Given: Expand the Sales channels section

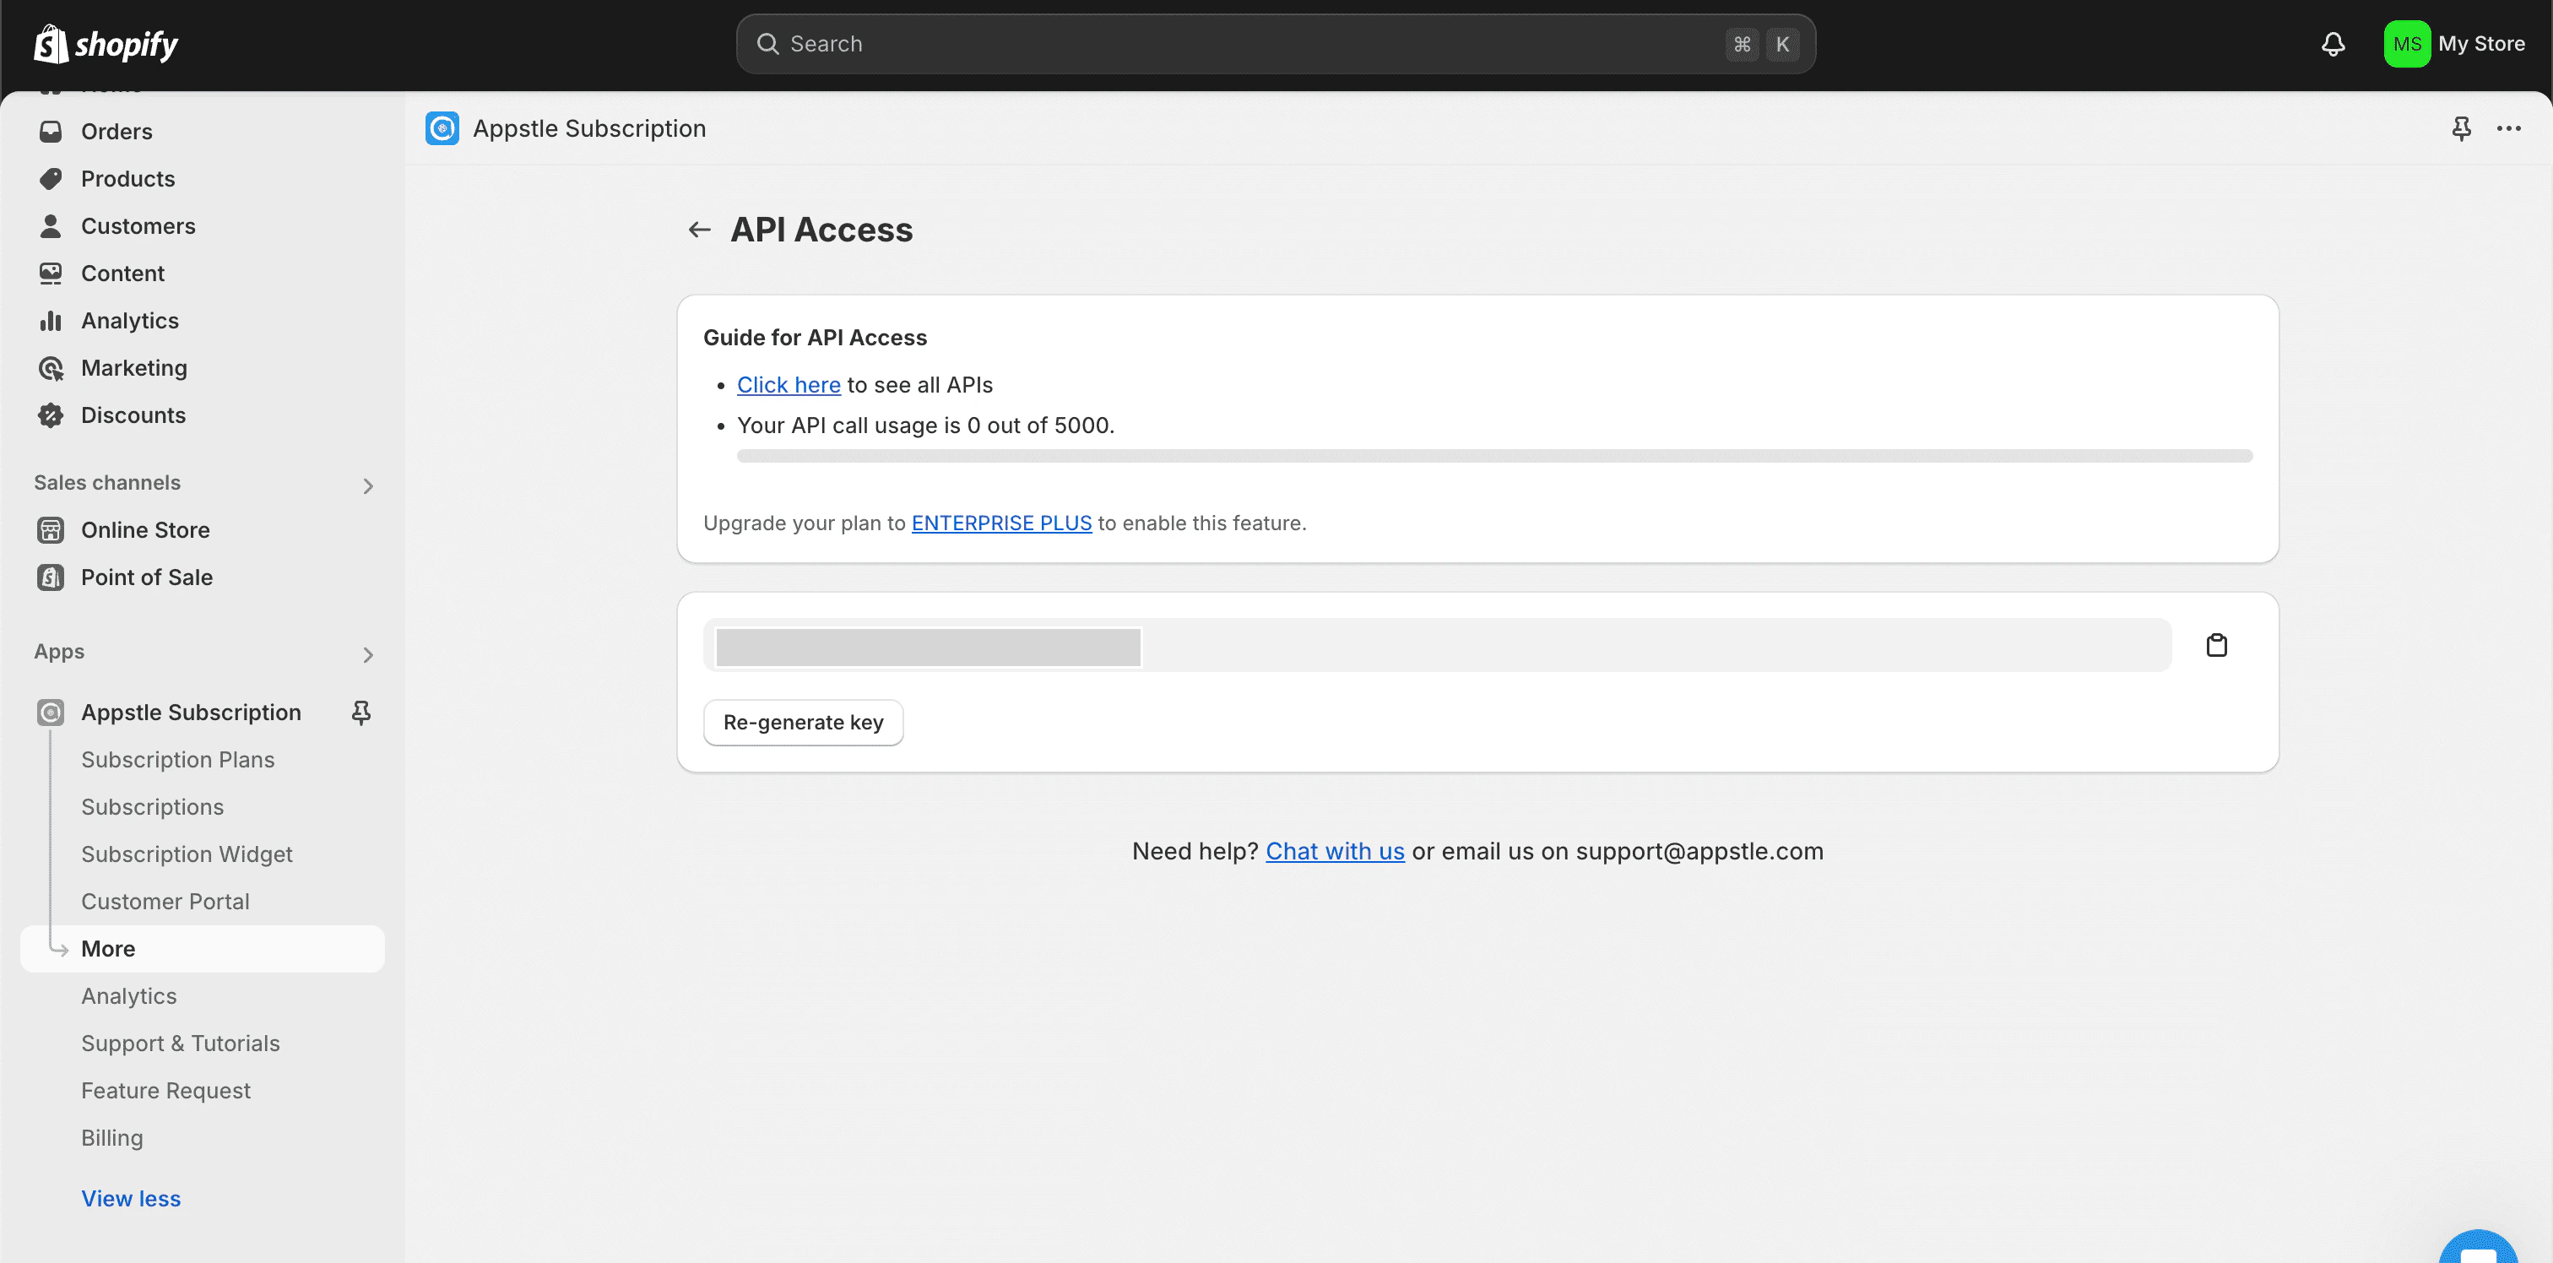Looking at the screenshot, I should coord(368,485).
